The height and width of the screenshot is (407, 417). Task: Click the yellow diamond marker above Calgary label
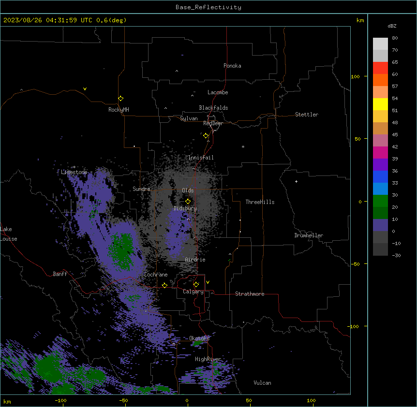pos(196,285)
